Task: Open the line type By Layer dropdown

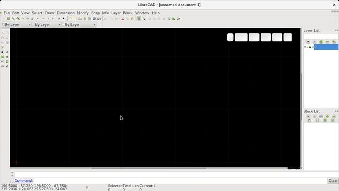Action: coord(79,25)
